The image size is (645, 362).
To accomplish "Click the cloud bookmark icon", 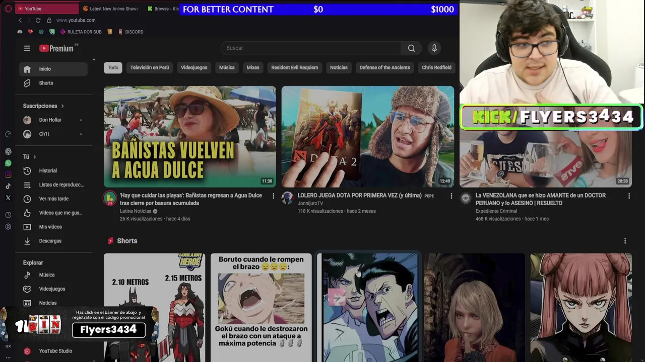I will 20,32.
